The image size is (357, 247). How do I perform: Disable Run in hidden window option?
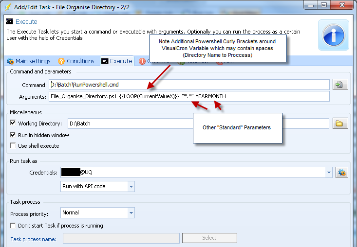click(13, 135)
